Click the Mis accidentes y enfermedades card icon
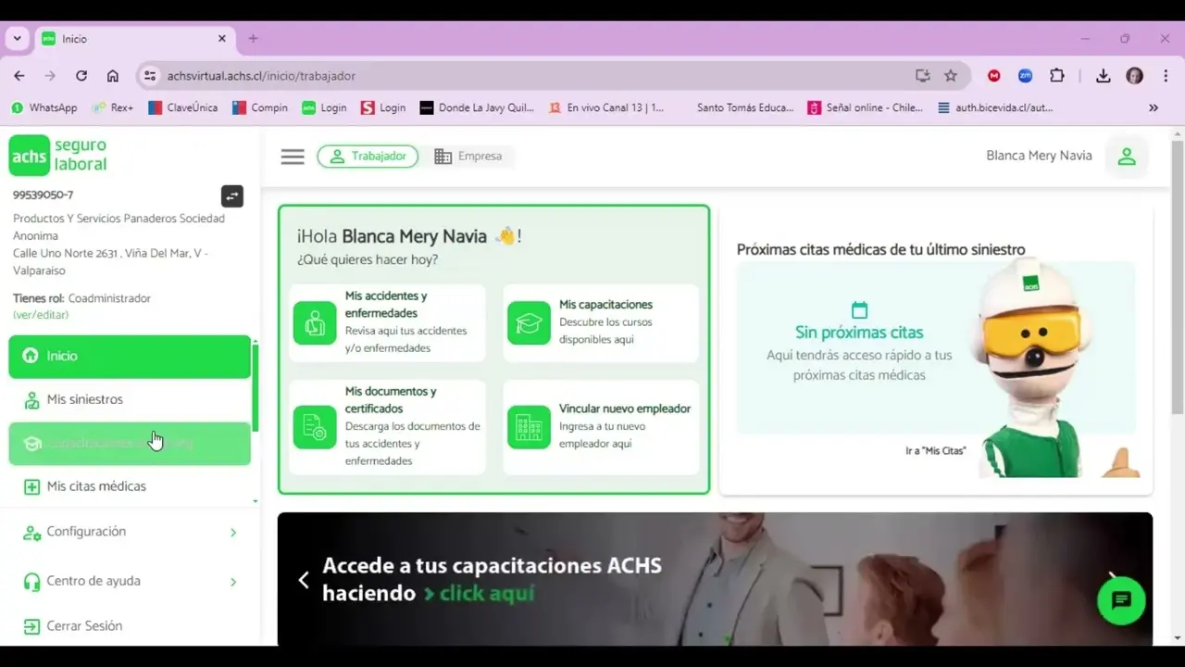Viewport: 1185px width, 667px height. tap(315, 323)
